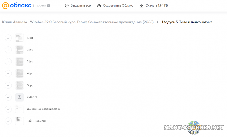Click the Сохранить в Облако label

click(x=118, y=5)
